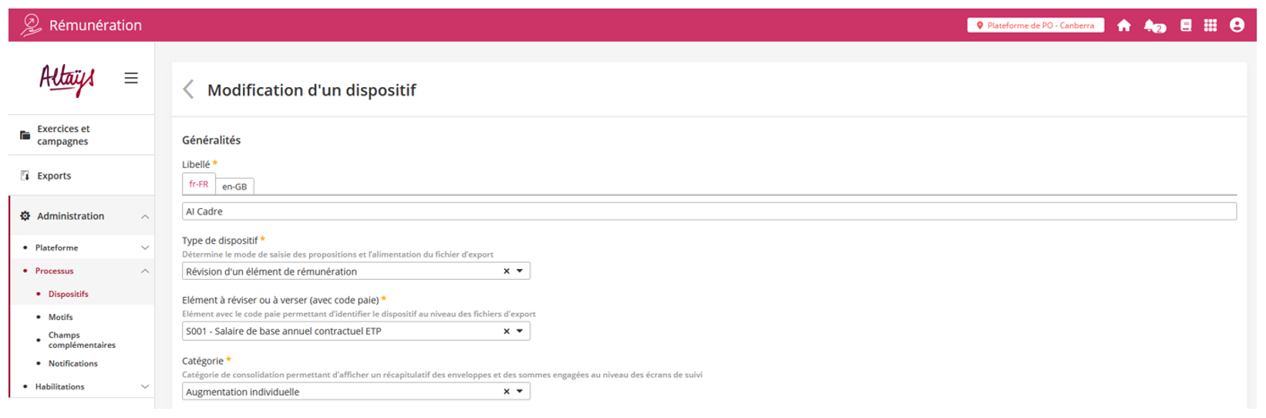Select the fr-FR language tab
This screenshot has height=418, width=1266.
198,184
